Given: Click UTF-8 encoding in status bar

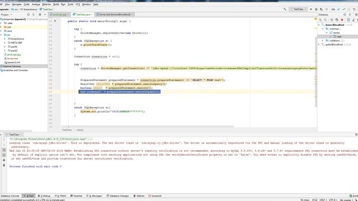Looking at the screenshot, I should pos(332,200).
